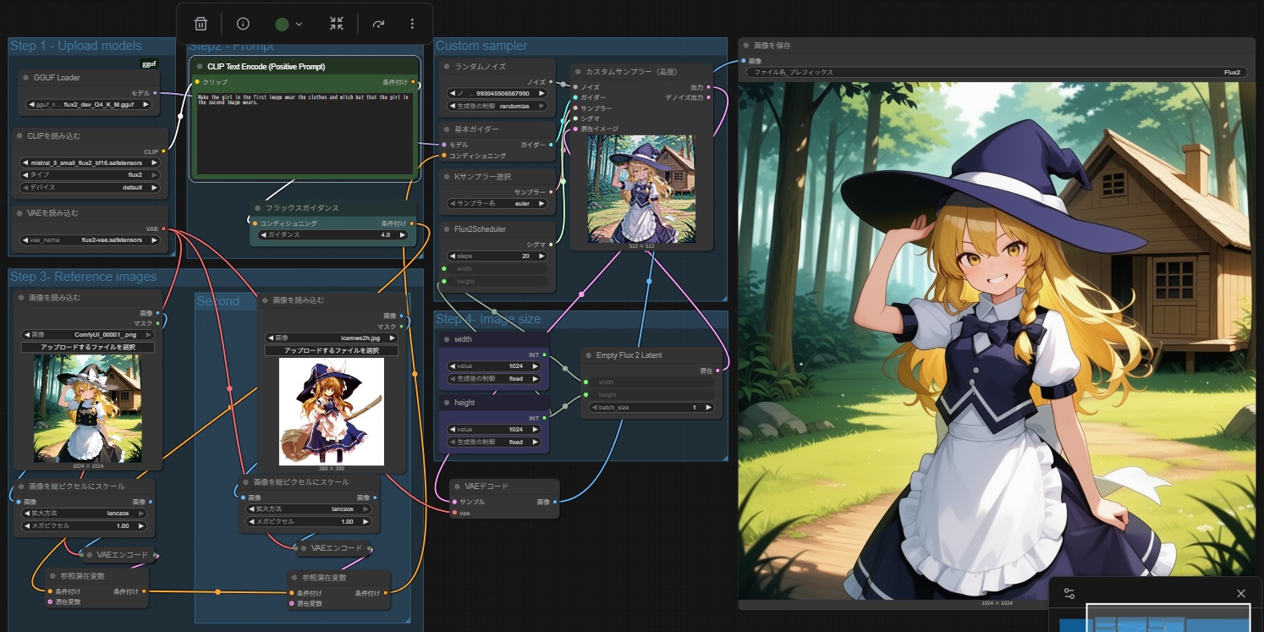Click upload file button under ComfyUI_00001_.png
The width and height of the screenshot is (1264, 632).
click(88, 348)
